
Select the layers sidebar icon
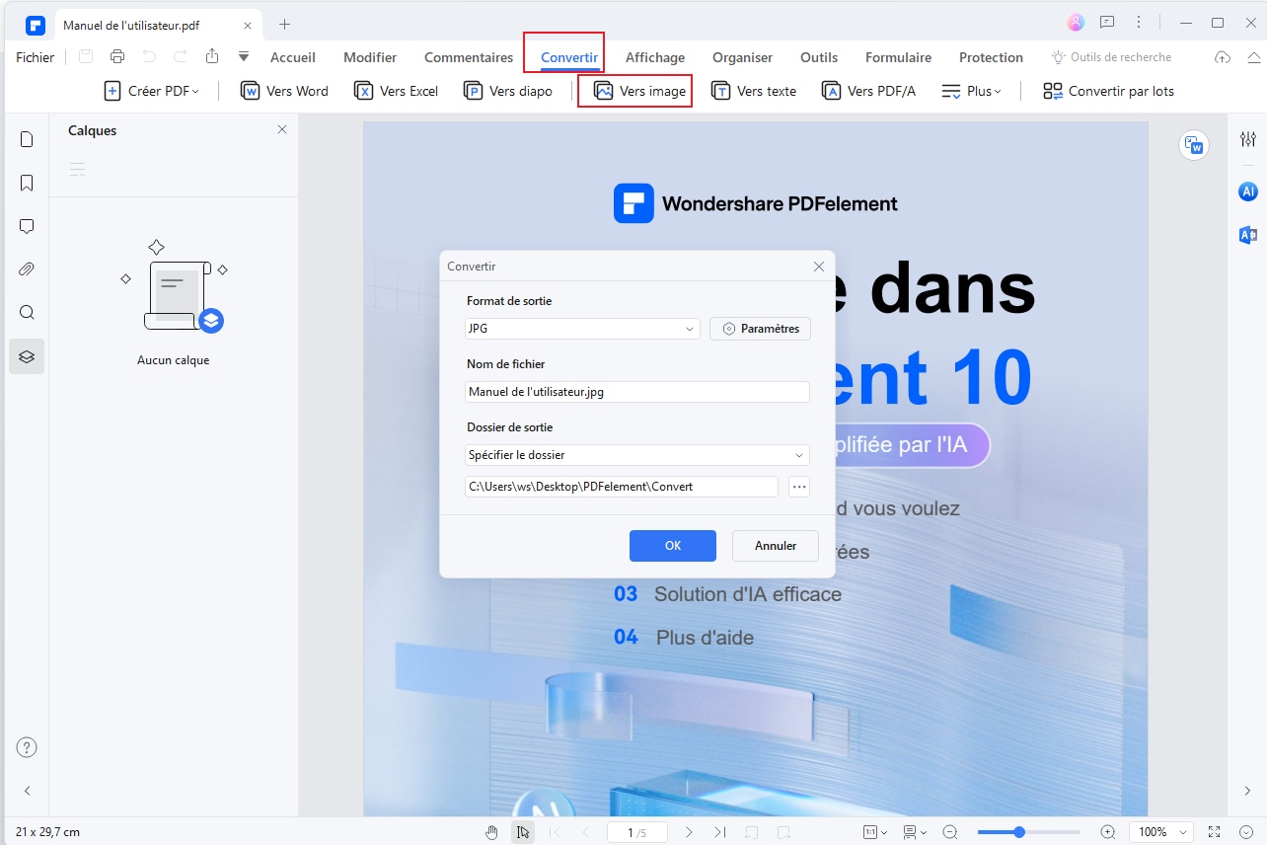pyautogui.click(x=27, y=356)
